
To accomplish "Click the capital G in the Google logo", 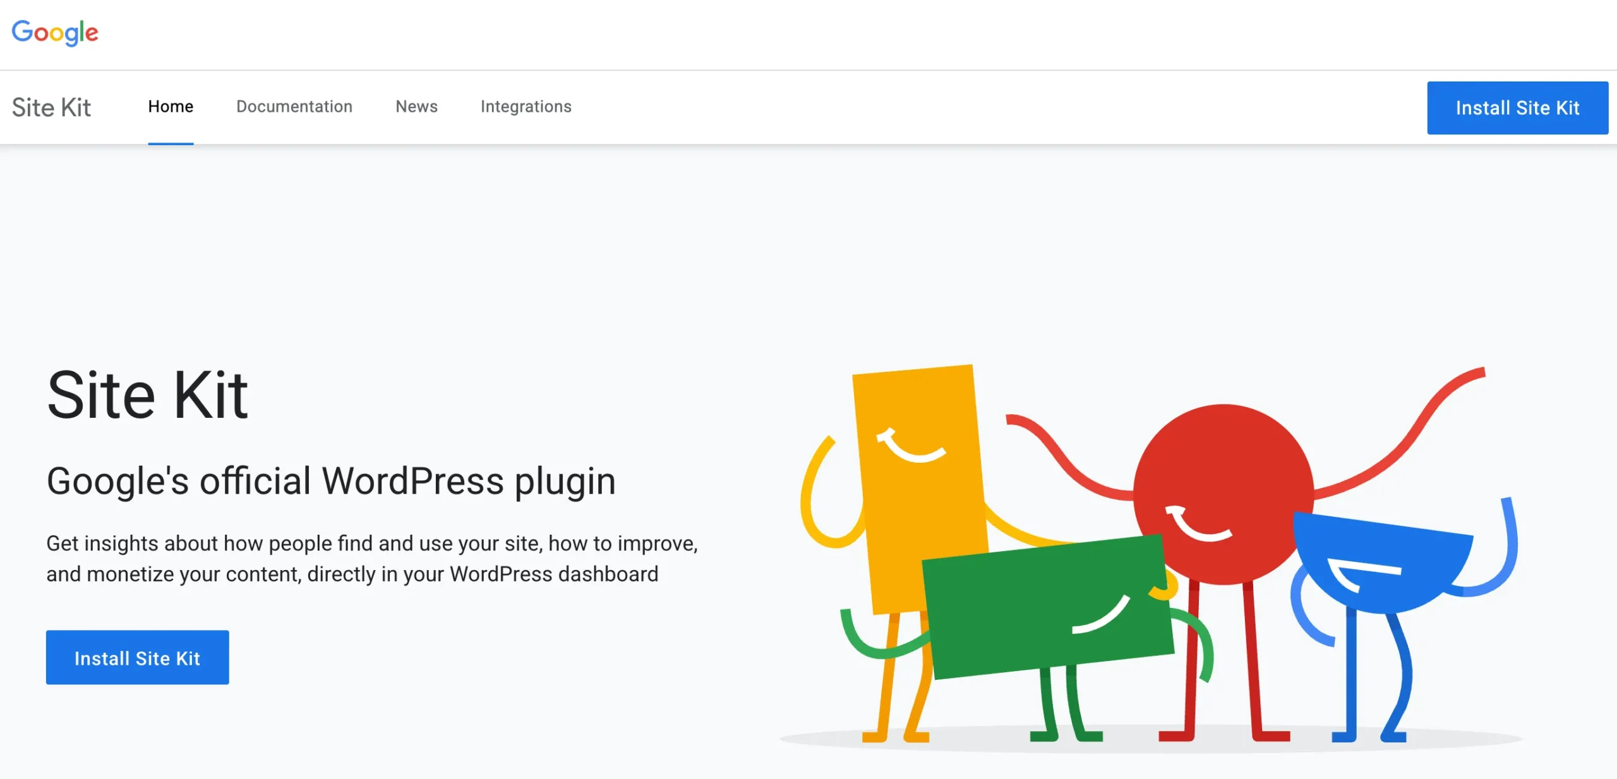I will 24,32.
